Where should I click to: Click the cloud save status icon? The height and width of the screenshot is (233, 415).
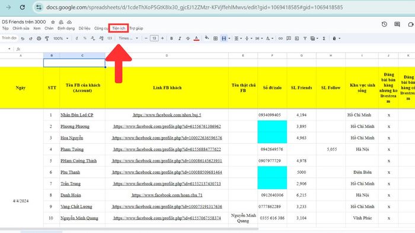(69, 22)
